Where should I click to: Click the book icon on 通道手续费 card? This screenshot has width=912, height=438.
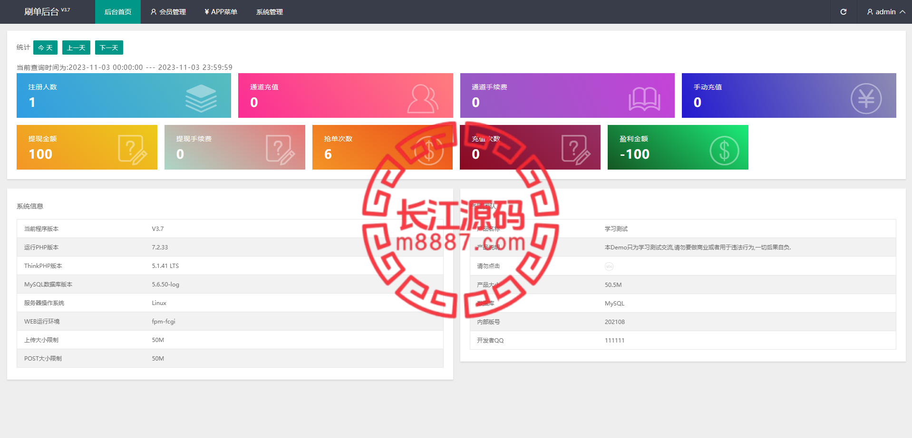tap(644, 99)
